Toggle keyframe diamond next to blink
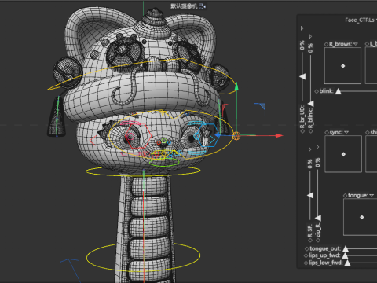Image resolution: width=377 pixels, height=283 pixels. [317, 91]
